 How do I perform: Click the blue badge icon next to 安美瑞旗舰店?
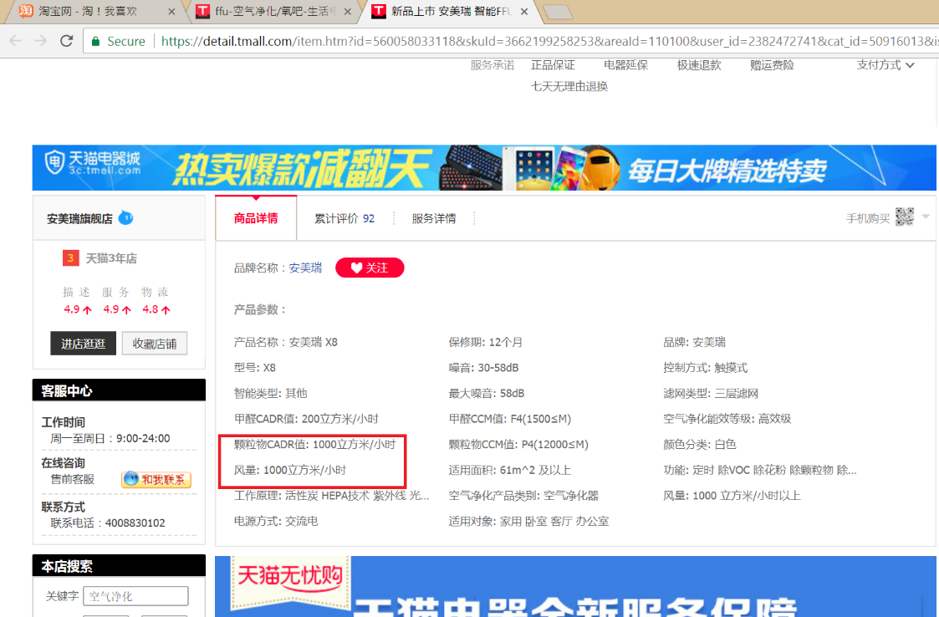click(125, 217)
